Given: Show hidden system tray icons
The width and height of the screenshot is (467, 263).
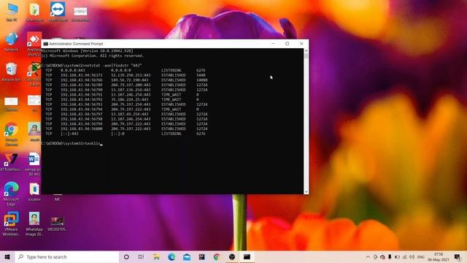Looking at the screenshot, I should 368,256.
